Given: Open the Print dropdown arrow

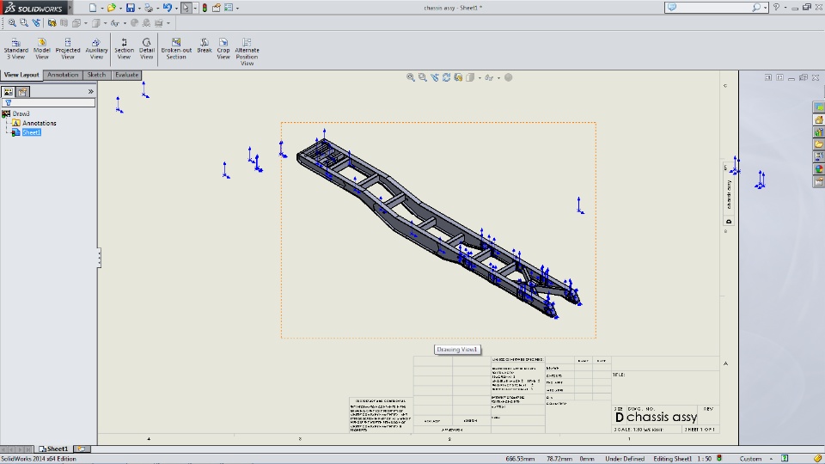Looking at the screenshot, I should tap(157, 9).
